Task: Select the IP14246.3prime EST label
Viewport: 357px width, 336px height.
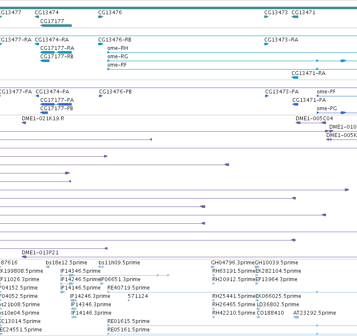Action: [90, 297]
